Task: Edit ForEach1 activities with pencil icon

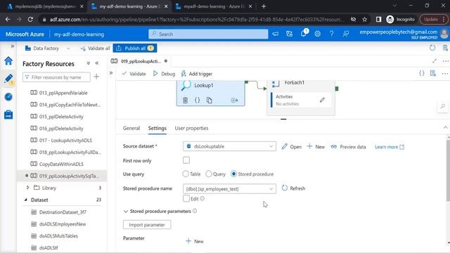Action: click(x=322, y=100)
